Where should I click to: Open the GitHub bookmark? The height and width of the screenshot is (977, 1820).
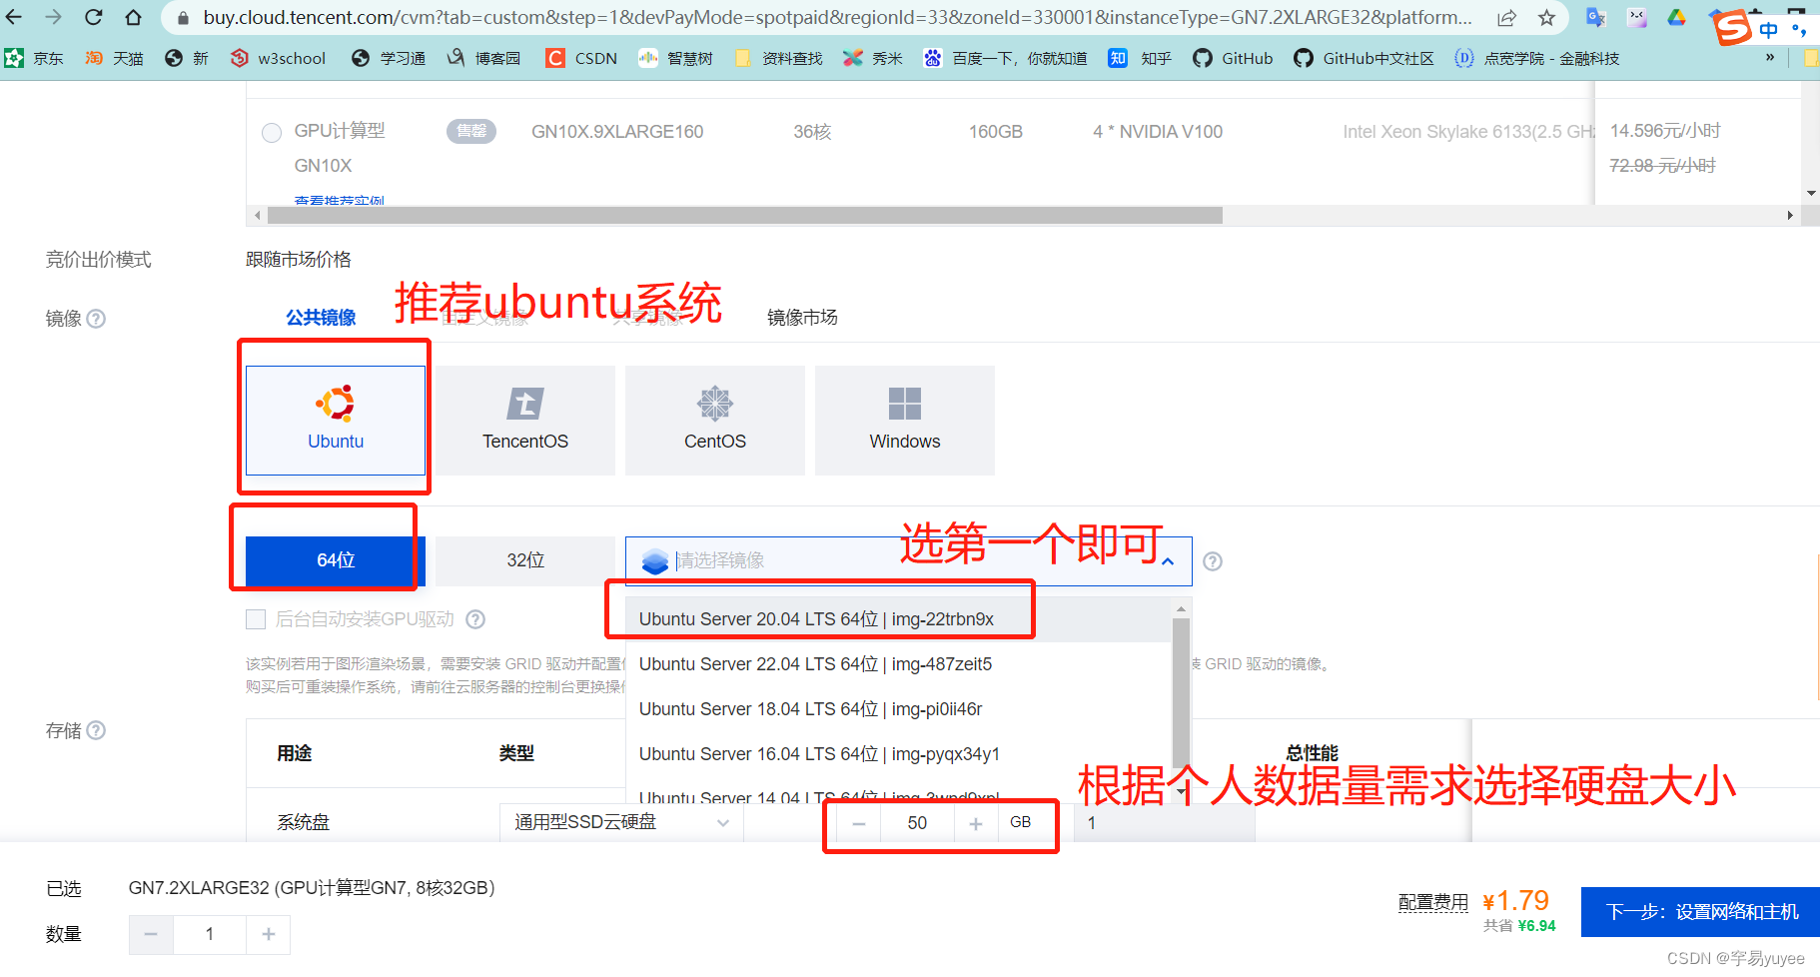[1233, 58]
